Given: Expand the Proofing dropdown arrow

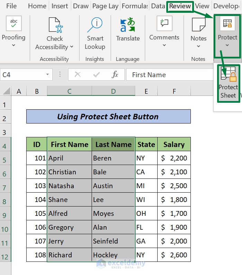Looking at the screenshot, I should [13, 45].
